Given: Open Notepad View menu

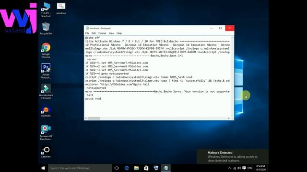Looking at the screenshot, I should tap(111, 33).
